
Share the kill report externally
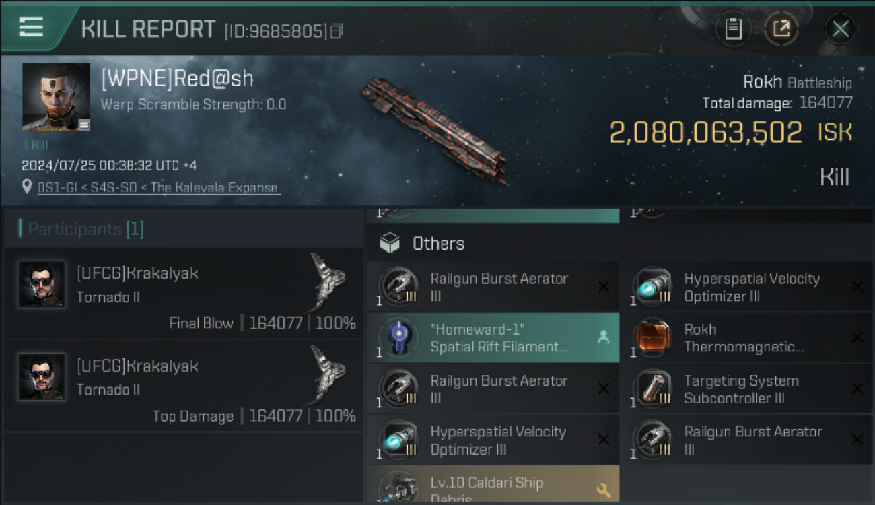click(781, 29)
